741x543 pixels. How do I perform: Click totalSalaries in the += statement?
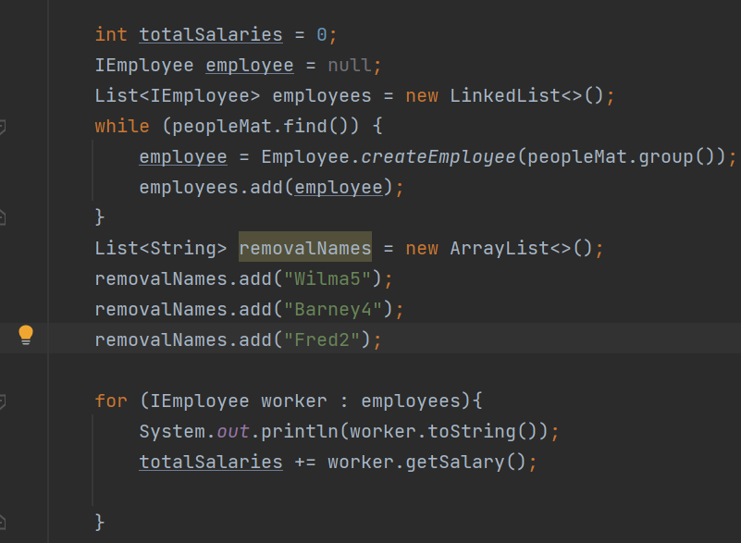pos(211,462)
